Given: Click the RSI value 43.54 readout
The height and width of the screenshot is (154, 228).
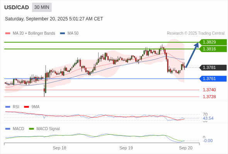Looking at the screenshot, I should point(208,118).
